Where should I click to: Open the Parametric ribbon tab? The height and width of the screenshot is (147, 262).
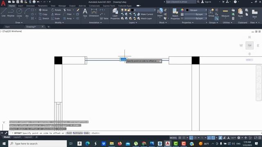[x=43, y=6]
